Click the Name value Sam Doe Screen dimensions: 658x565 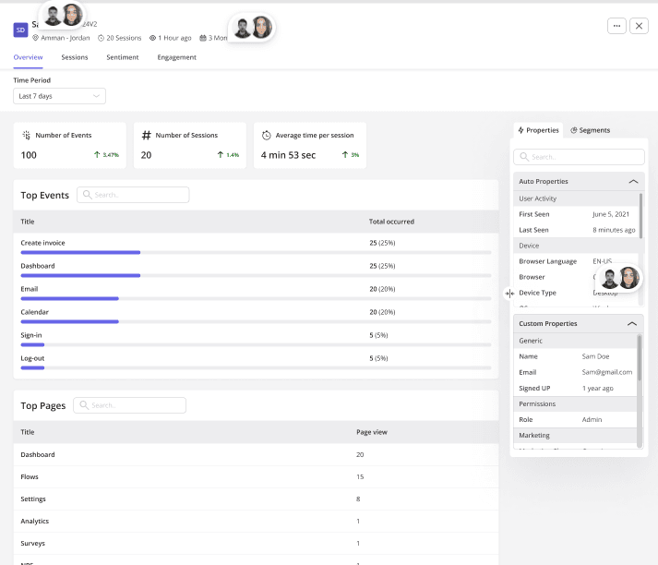(595, 356)
